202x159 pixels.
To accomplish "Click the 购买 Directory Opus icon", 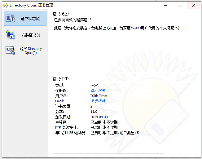I will click(10, 51).
